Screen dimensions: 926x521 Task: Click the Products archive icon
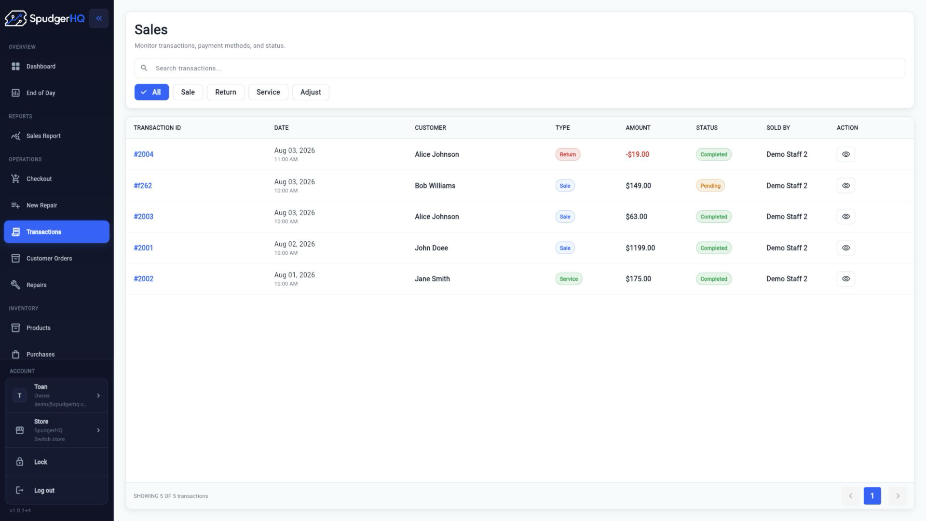15,328
